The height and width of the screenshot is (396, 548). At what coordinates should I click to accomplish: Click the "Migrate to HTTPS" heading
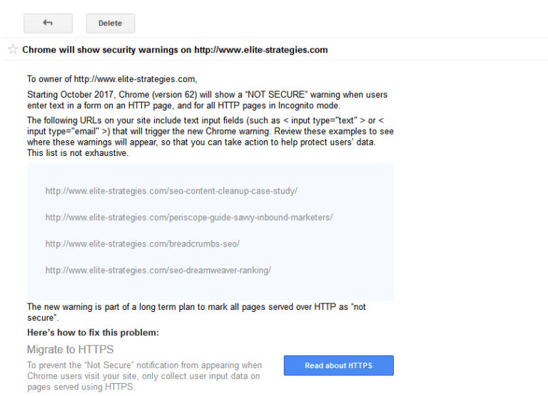pos(70,349)
